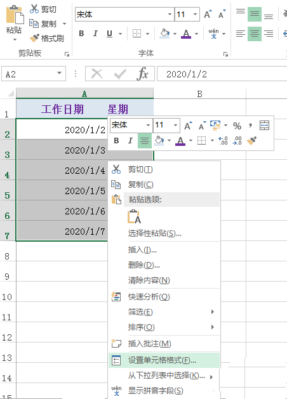Viewport: 287px width, 399px height.
Task: Click the Cut scissors icon in the ribbon
Action: coord(34,9)
